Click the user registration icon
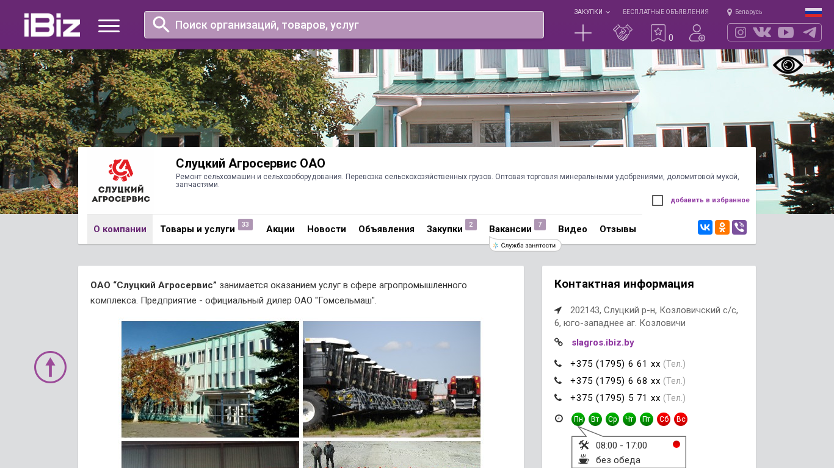 point(697,33)
